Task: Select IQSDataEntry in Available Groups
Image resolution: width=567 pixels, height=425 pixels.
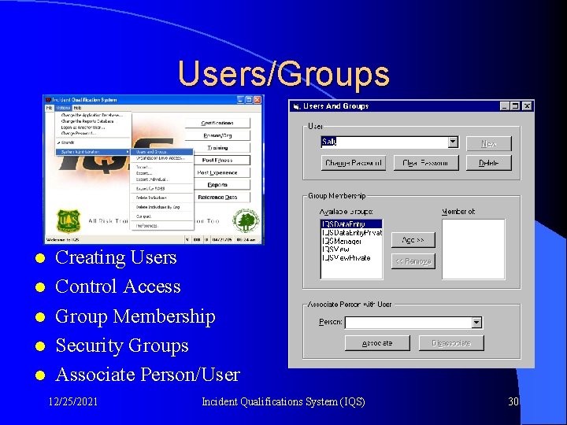Action: click(351, 224)
